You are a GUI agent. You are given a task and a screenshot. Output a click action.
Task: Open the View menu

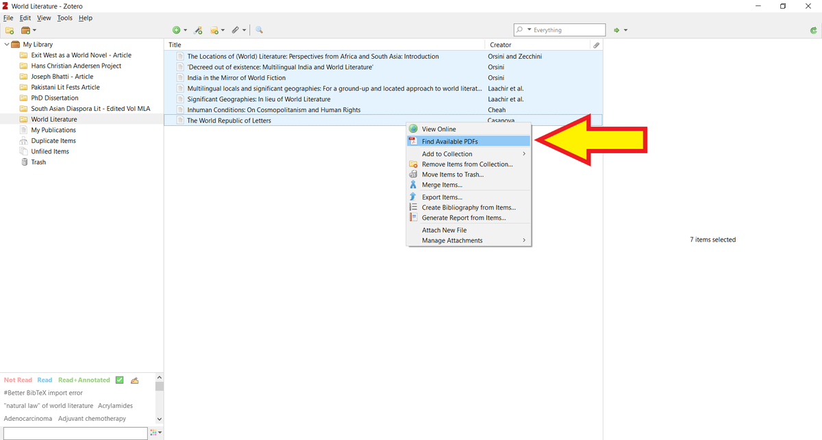[x=44, y=18]
